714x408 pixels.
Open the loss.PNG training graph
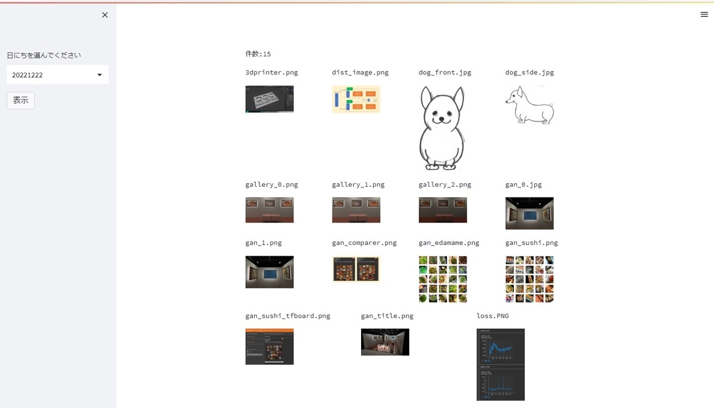click(x=500, y=365)
